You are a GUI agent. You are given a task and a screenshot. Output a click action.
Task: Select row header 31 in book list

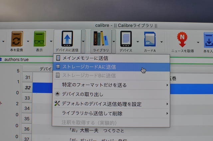coord(28,77)
